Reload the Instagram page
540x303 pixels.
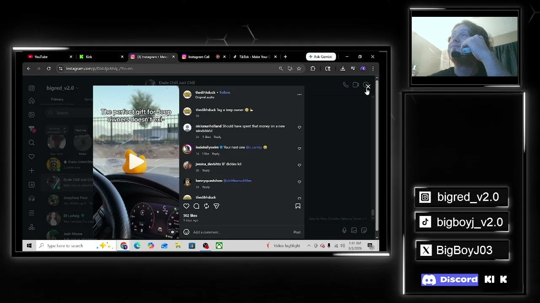pyautogui.click(x=49, y=69)
